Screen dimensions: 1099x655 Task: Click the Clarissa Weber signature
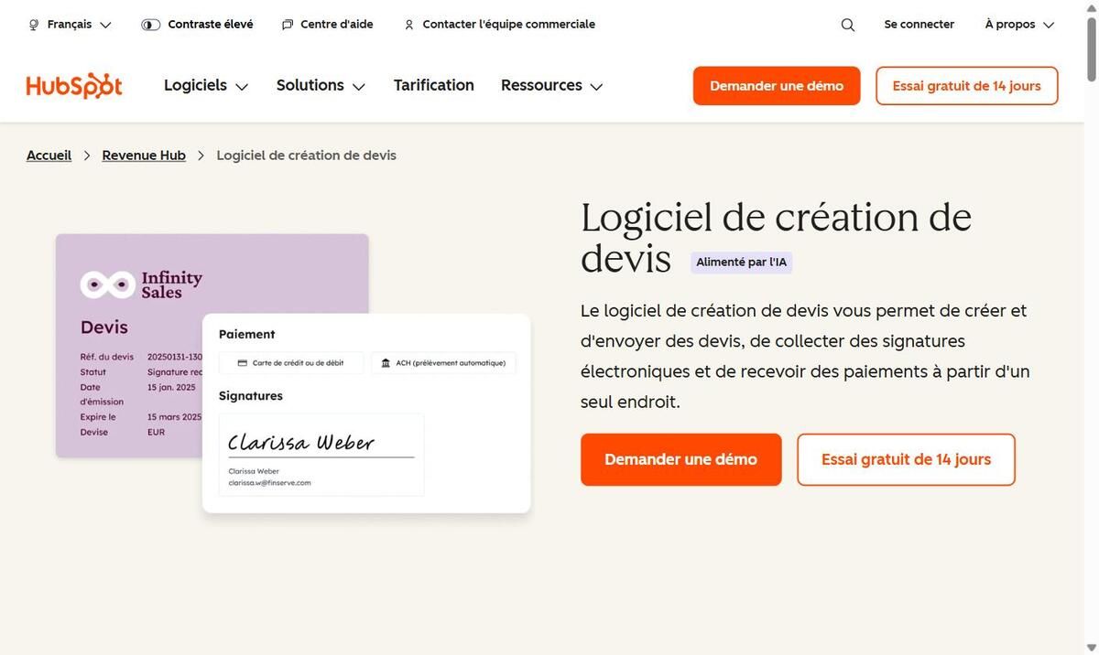(x=301, y=443)
